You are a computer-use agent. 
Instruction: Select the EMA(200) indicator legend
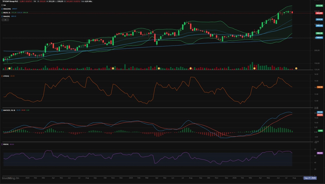coord(7,9)
